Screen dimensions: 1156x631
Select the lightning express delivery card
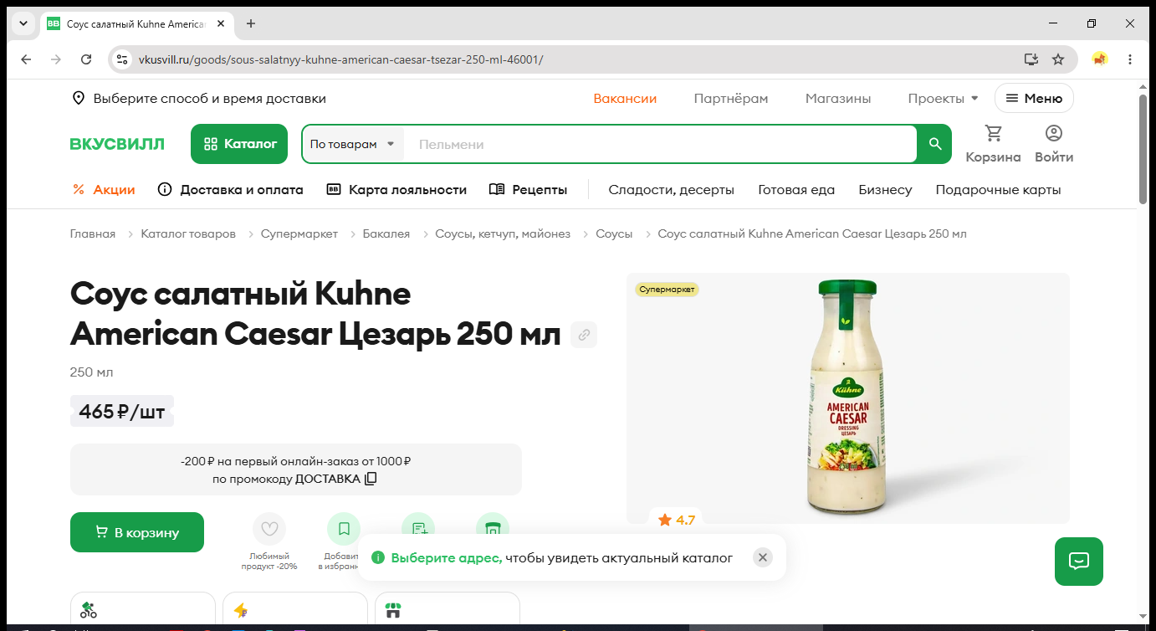click(295, 610)
